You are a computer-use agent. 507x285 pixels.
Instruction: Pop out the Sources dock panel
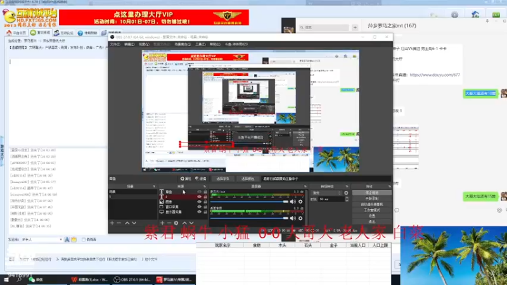point(205,186)
